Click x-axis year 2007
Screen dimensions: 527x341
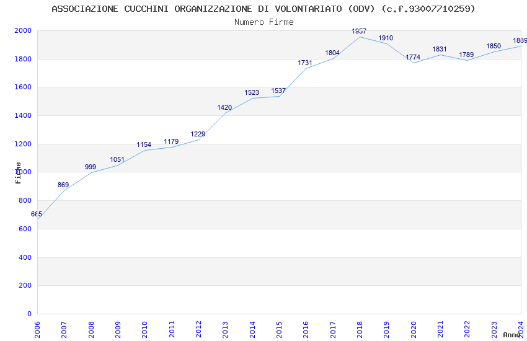64,330
